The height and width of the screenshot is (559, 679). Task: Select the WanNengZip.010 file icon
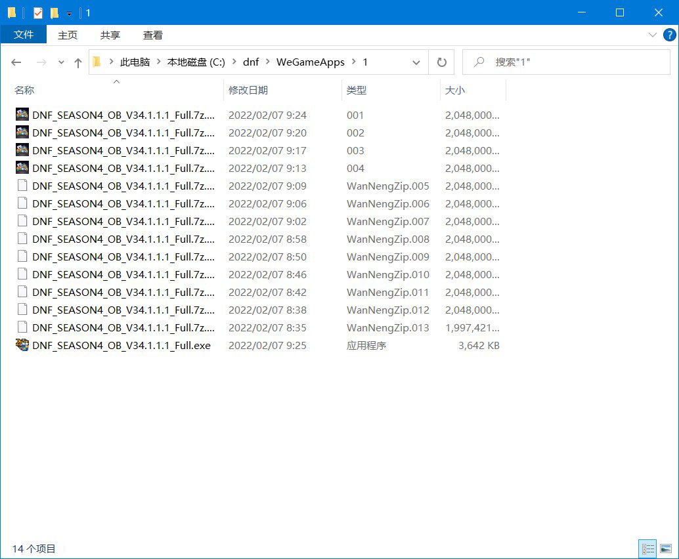pos(22,274)
